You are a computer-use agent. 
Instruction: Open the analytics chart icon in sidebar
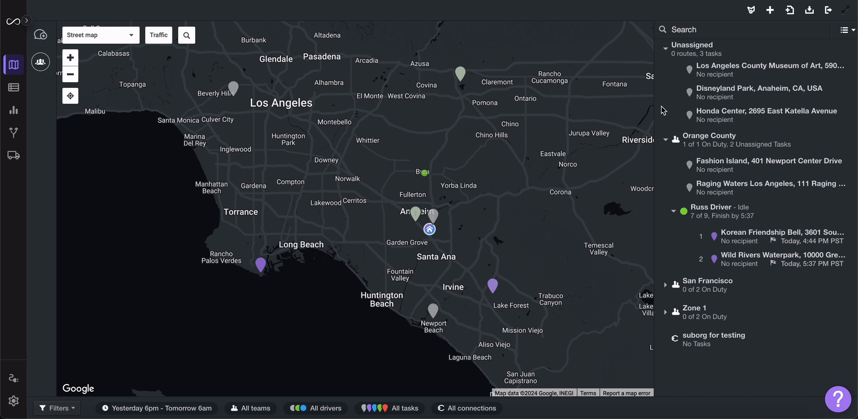[x=14, y=110]
